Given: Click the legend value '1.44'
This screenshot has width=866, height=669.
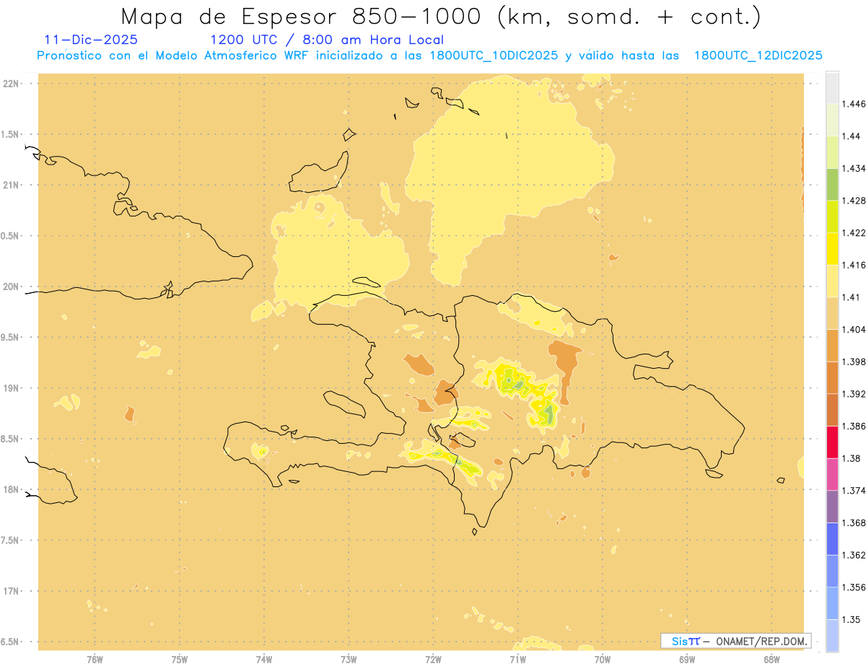Looking at the screenshot, I should [852, 136].
